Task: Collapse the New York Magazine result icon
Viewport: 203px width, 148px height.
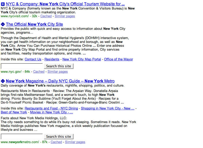Action: 3,81
